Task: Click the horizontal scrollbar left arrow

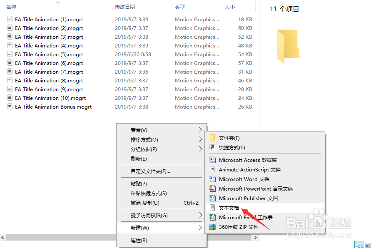Action: (x=2, y=237)
